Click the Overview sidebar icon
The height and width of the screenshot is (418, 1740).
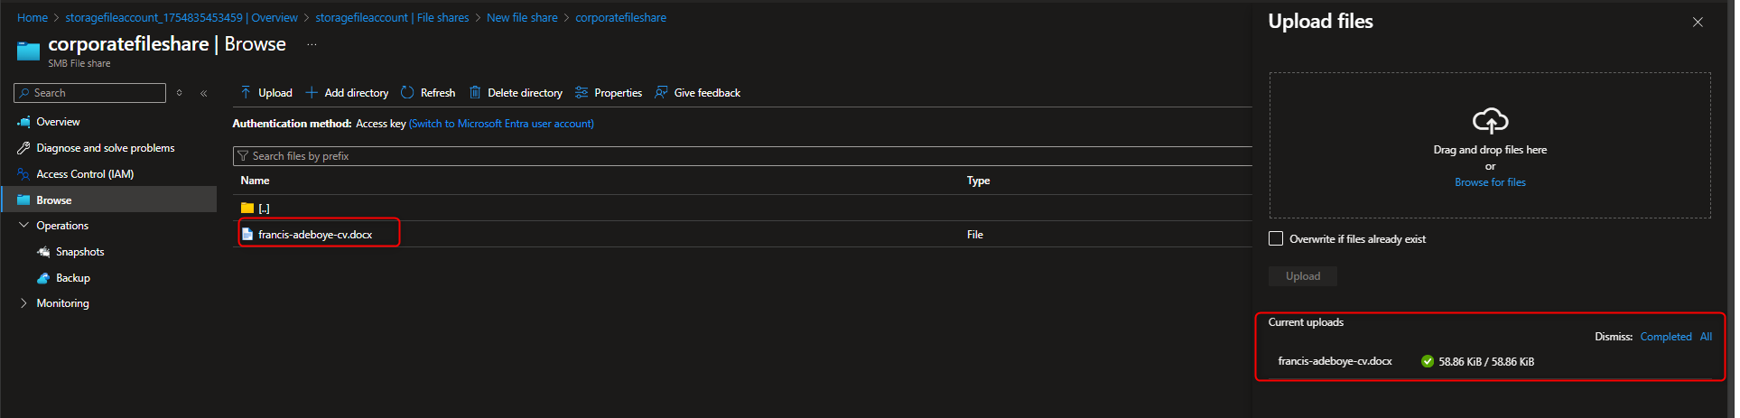[23, 122]
